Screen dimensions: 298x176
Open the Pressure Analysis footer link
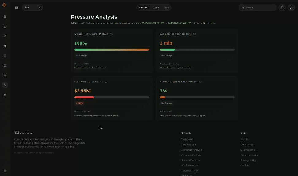[191, 155]
